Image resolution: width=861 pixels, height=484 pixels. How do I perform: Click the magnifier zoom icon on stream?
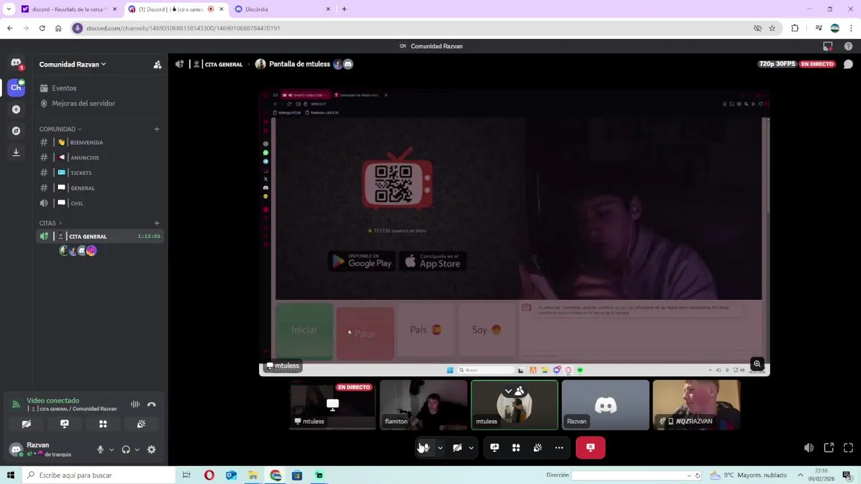(x=757, y=364)
